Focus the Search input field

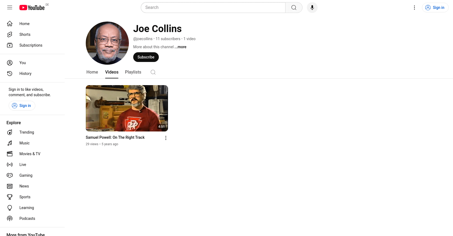213,8
